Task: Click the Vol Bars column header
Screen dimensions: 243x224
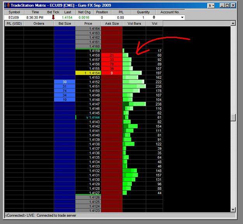Action: pyautogui.click(x=135, y=24)
